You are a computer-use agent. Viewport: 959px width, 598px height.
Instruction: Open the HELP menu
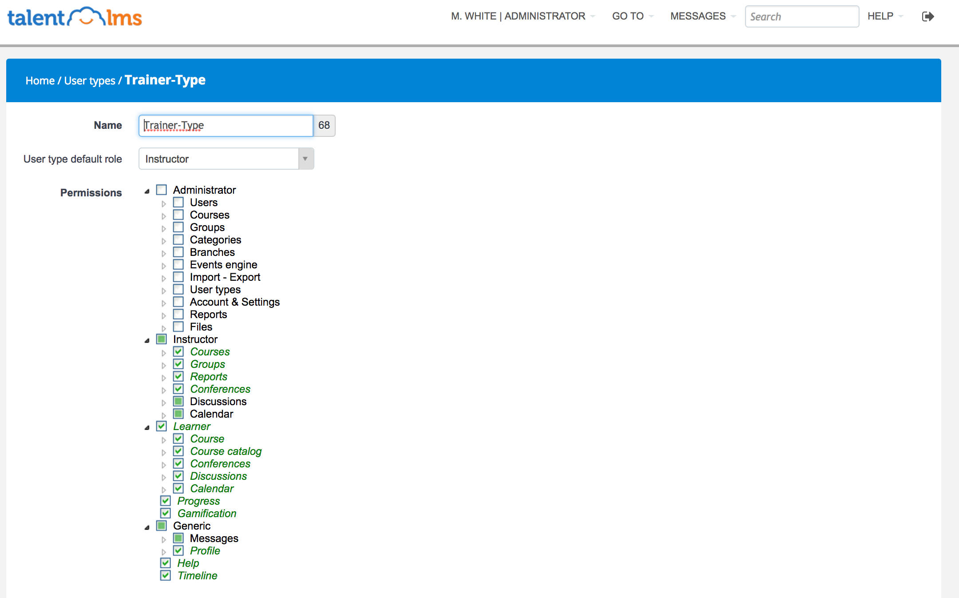885,16
